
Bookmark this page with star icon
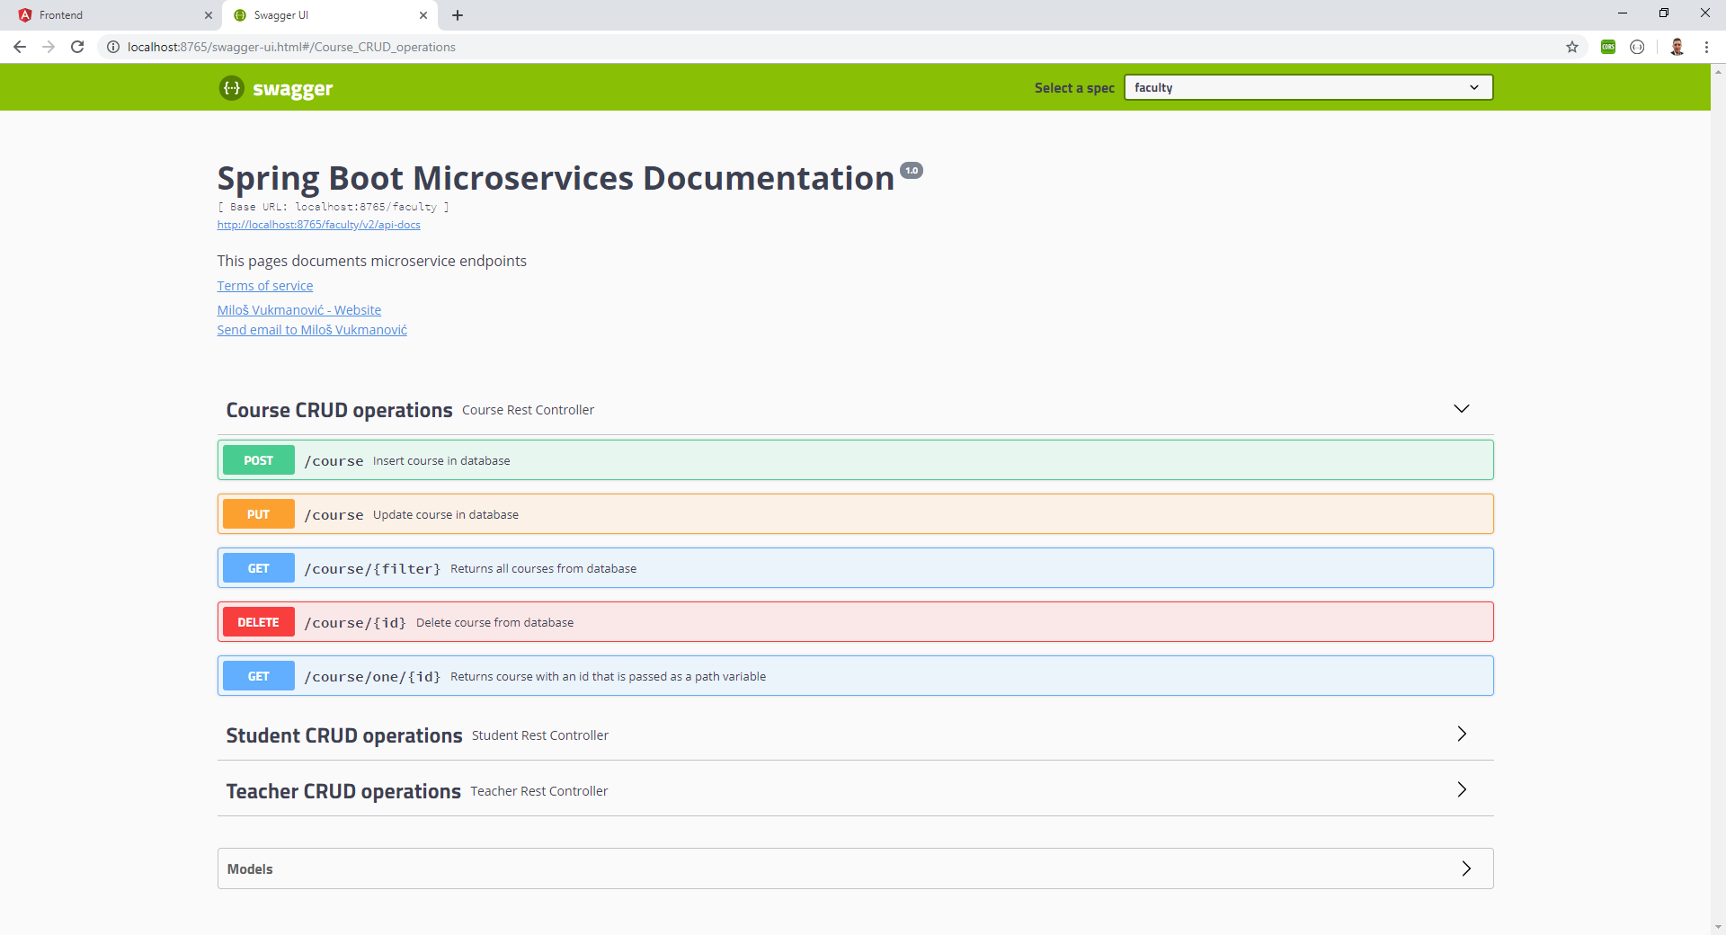point(1572,47)
